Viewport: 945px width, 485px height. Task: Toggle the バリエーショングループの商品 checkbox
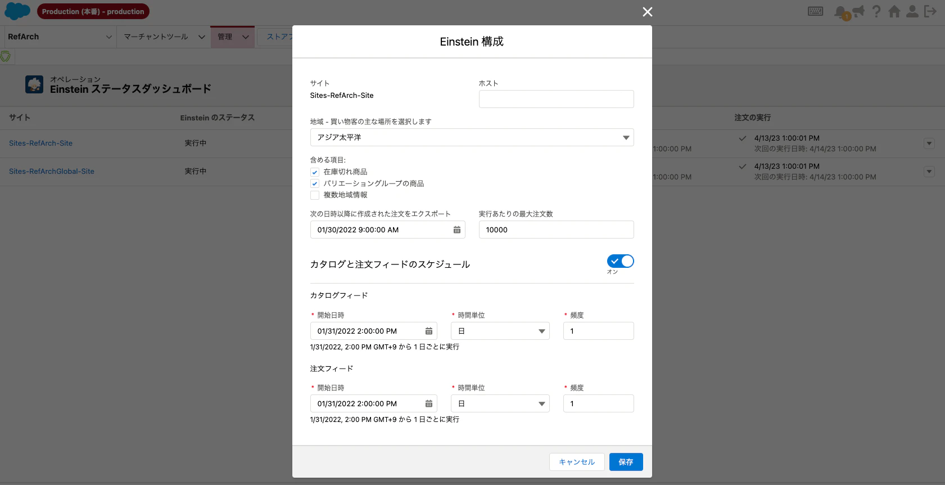pos(315,183)
